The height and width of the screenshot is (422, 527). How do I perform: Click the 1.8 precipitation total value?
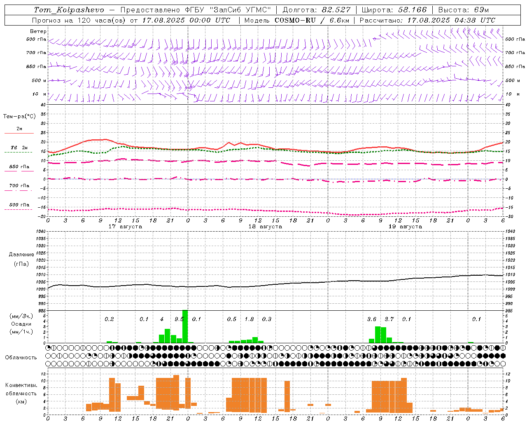tap(249, 319)
